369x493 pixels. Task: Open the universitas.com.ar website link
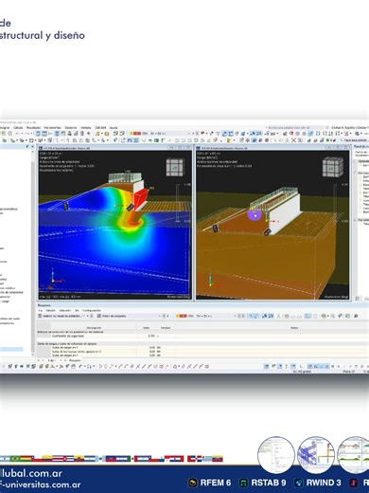(x=40, y=484)
